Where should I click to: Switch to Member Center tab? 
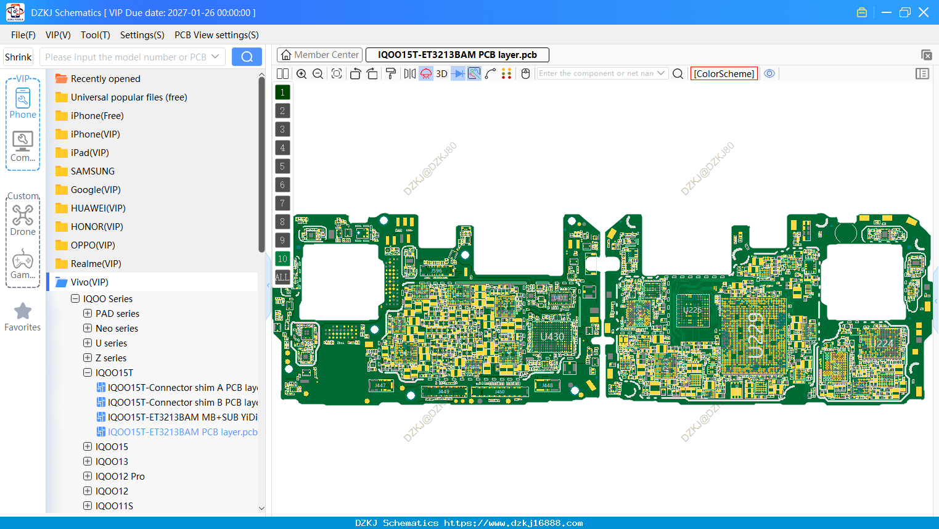pyautogui.click(x=320, y=55)
